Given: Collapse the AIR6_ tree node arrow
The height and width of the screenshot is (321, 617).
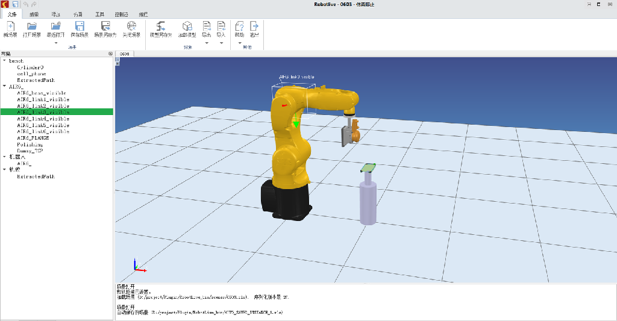Looking at the screenshot, I should tap(4, 87).
